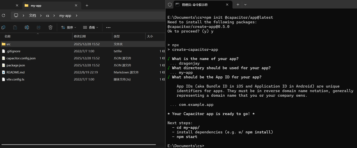Image resolution: width=357 pixels, height=148 pixels.
Task: Click the package.json file icon
Action: coord(4,65)
